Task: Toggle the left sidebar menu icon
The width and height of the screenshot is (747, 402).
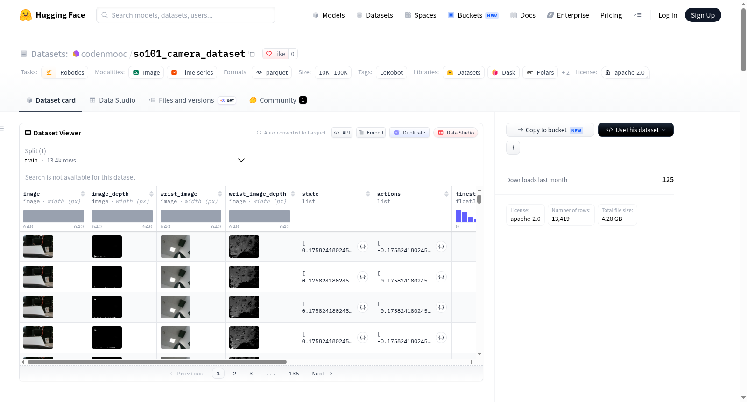Action: coord(2,128)
